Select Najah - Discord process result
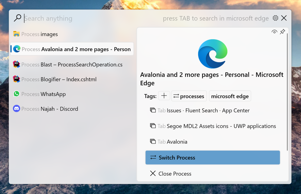The height and width of the screenshot is (194, 301). pyautogui.click(x=72, y=109)
